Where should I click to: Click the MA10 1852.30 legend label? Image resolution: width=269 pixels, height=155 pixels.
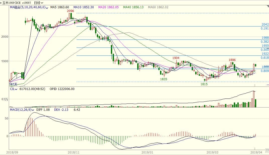click(x=84, y=7)
